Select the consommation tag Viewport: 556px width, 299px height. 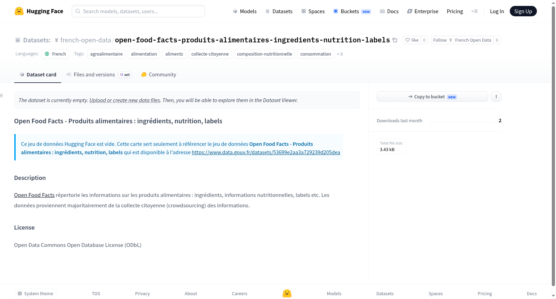(316, 54)
